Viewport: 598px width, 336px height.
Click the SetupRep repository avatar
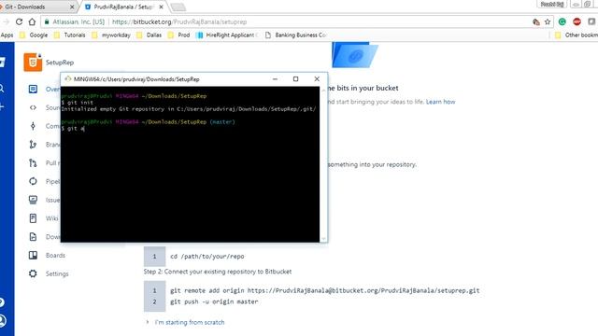tap(33, 63)
